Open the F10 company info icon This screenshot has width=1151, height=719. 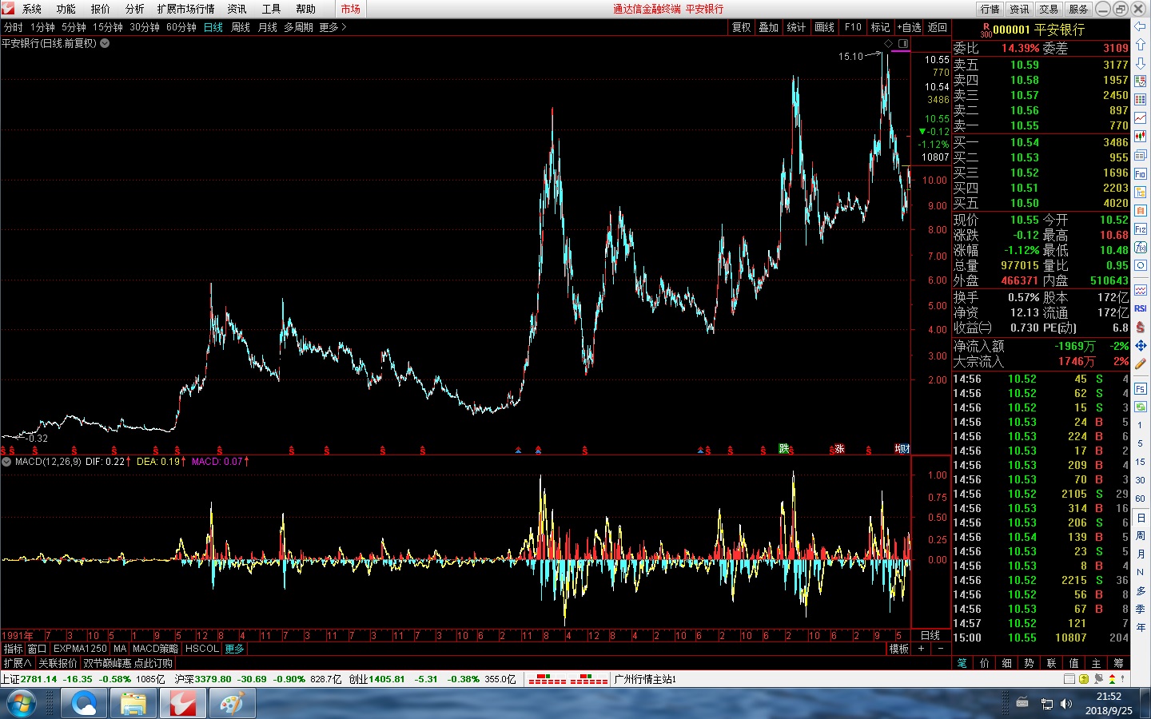pos(1141,173)
